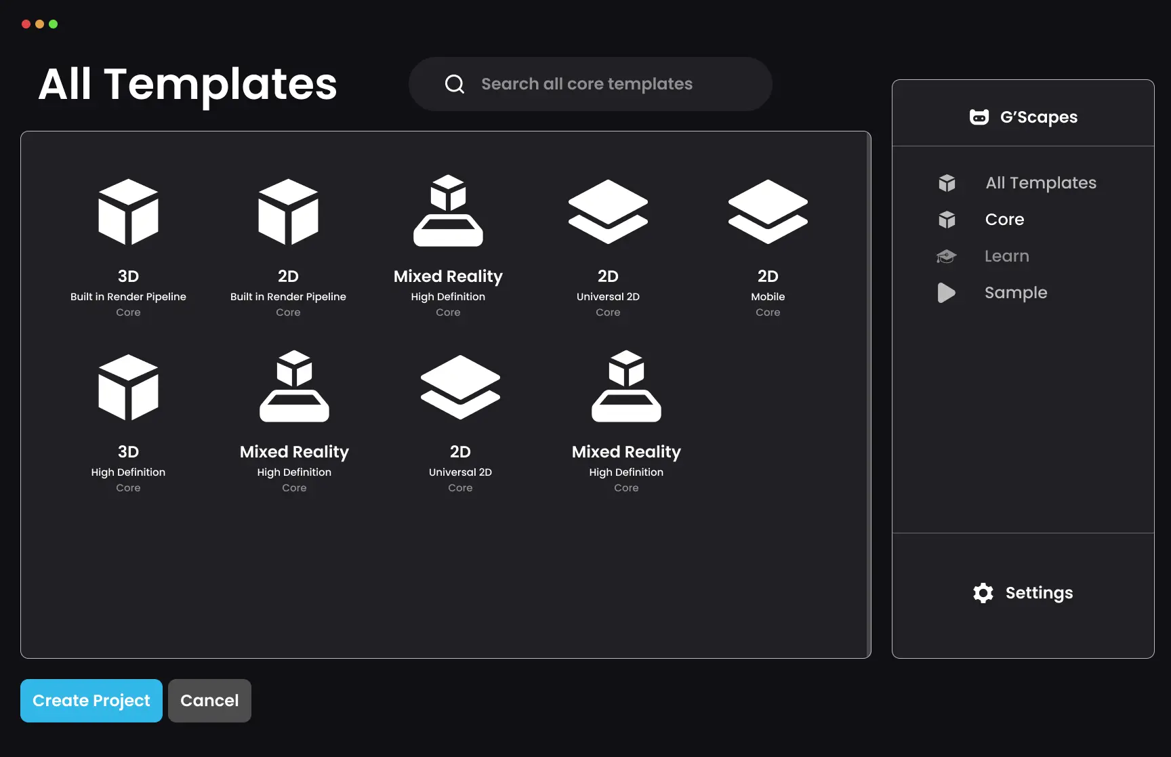This screenshot has width=1171, height=757.
Task: Click "Built in Render Pipeline" under 2D
Action: point(288,297)
